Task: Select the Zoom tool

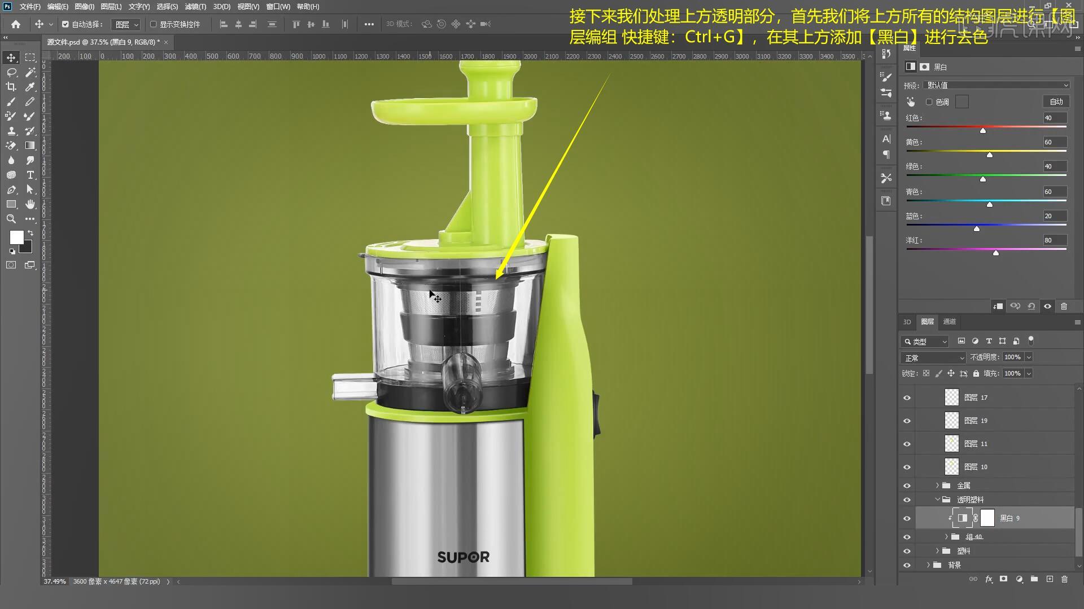Action: point(11,219)
